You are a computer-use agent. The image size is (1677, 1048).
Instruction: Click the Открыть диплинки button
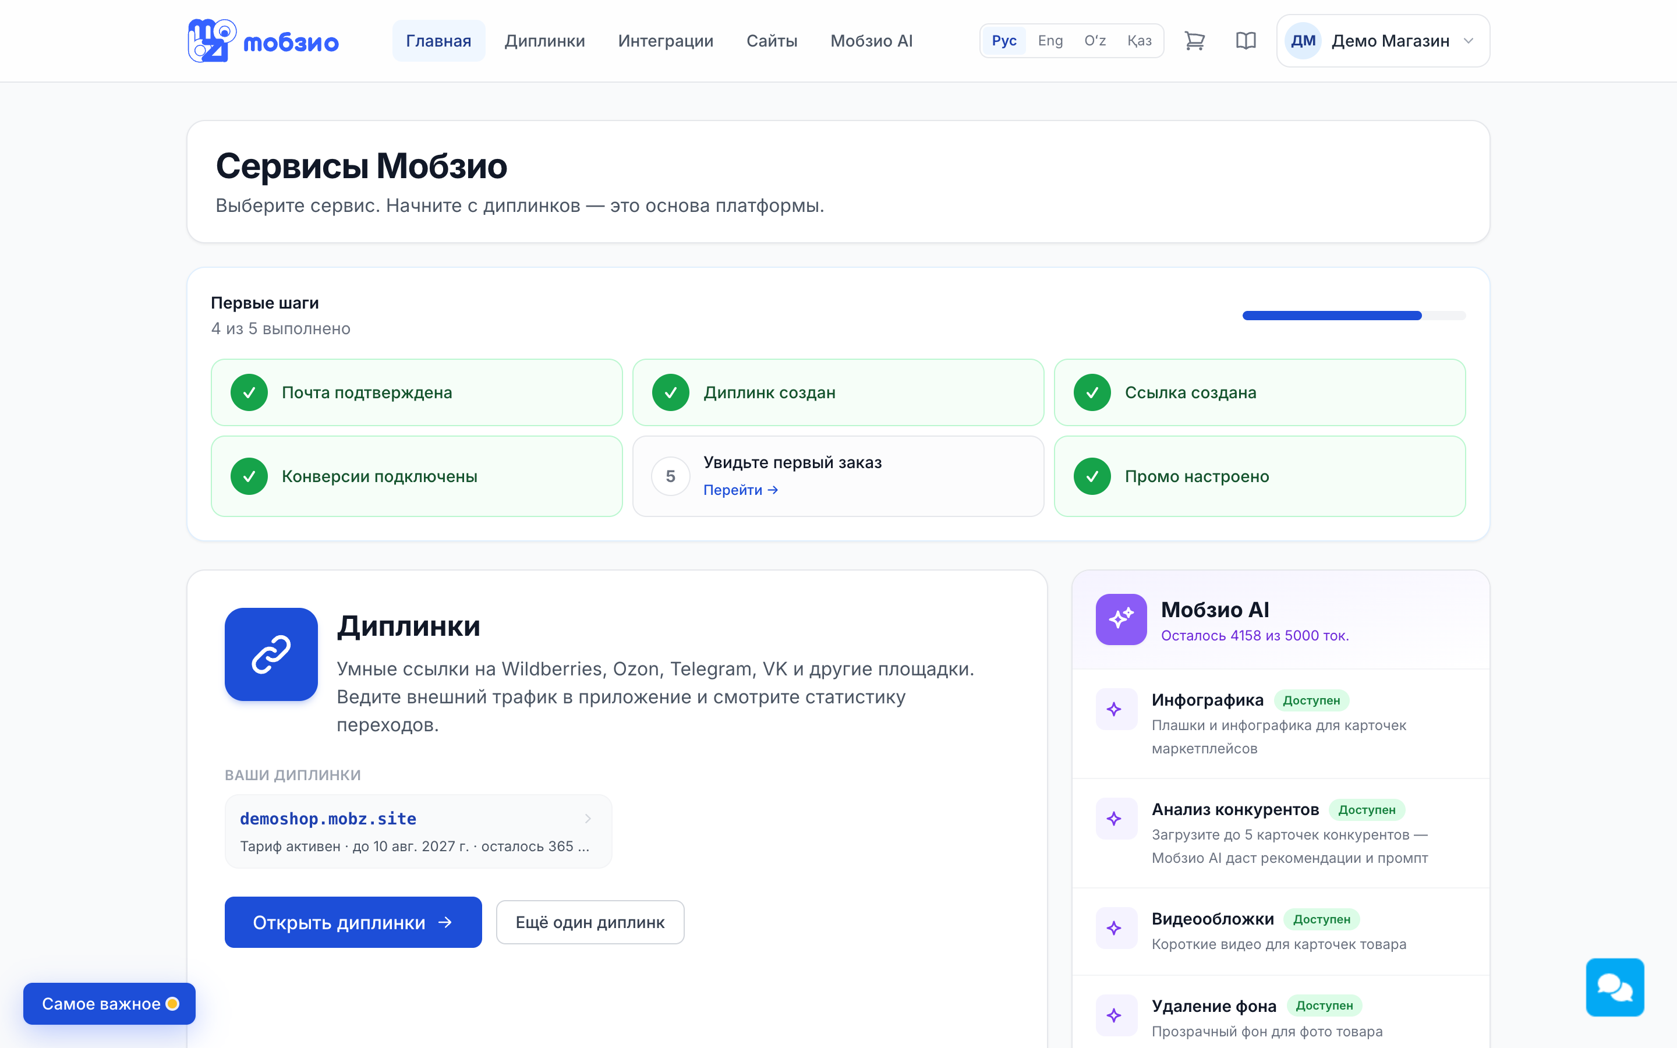pos(353,922)
